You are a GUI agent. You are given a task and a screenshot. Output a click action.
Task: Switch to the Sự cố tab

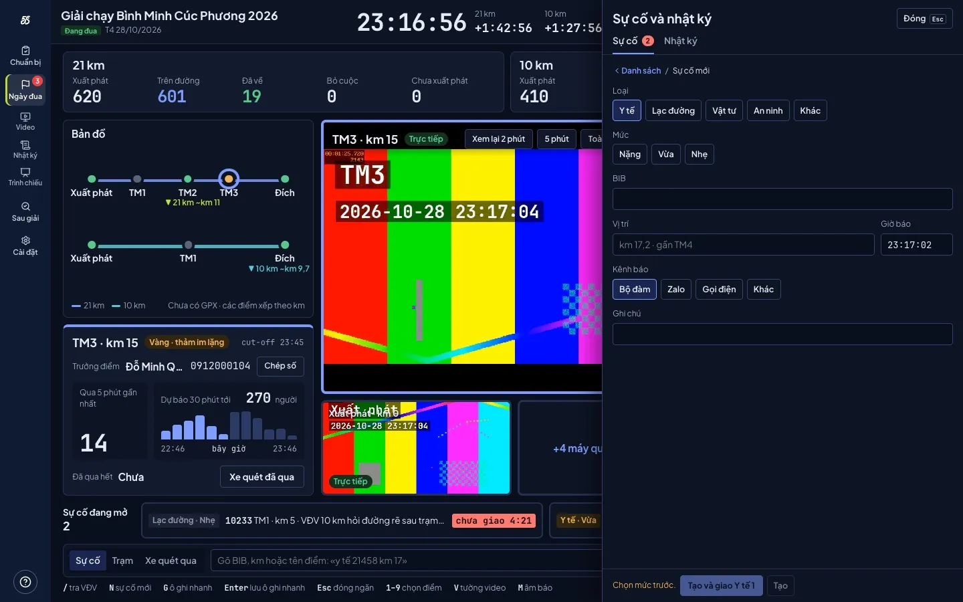tap(633, 41)
